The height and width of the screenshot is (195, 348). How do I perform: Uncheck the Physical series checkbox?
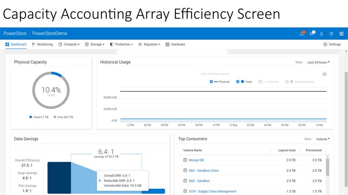[211, 82]
